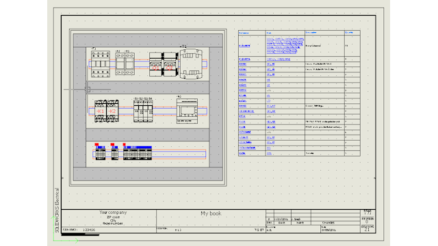Click the four-pole breaker group on middle rail

click(x=143, y=111)
